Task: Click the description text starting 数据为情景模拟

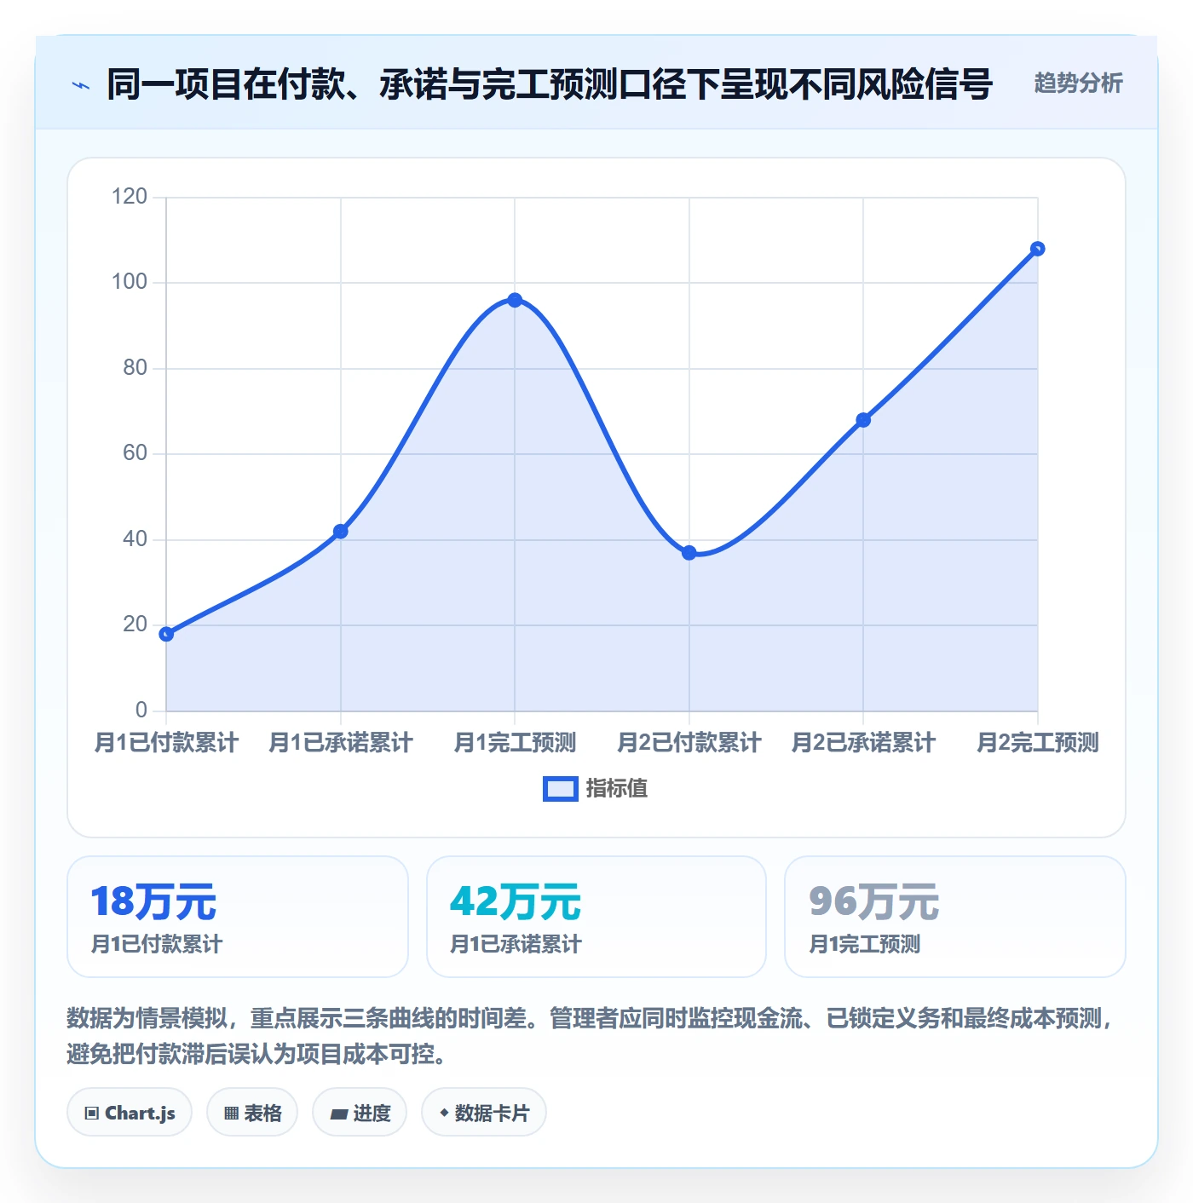Action: 591,1036
